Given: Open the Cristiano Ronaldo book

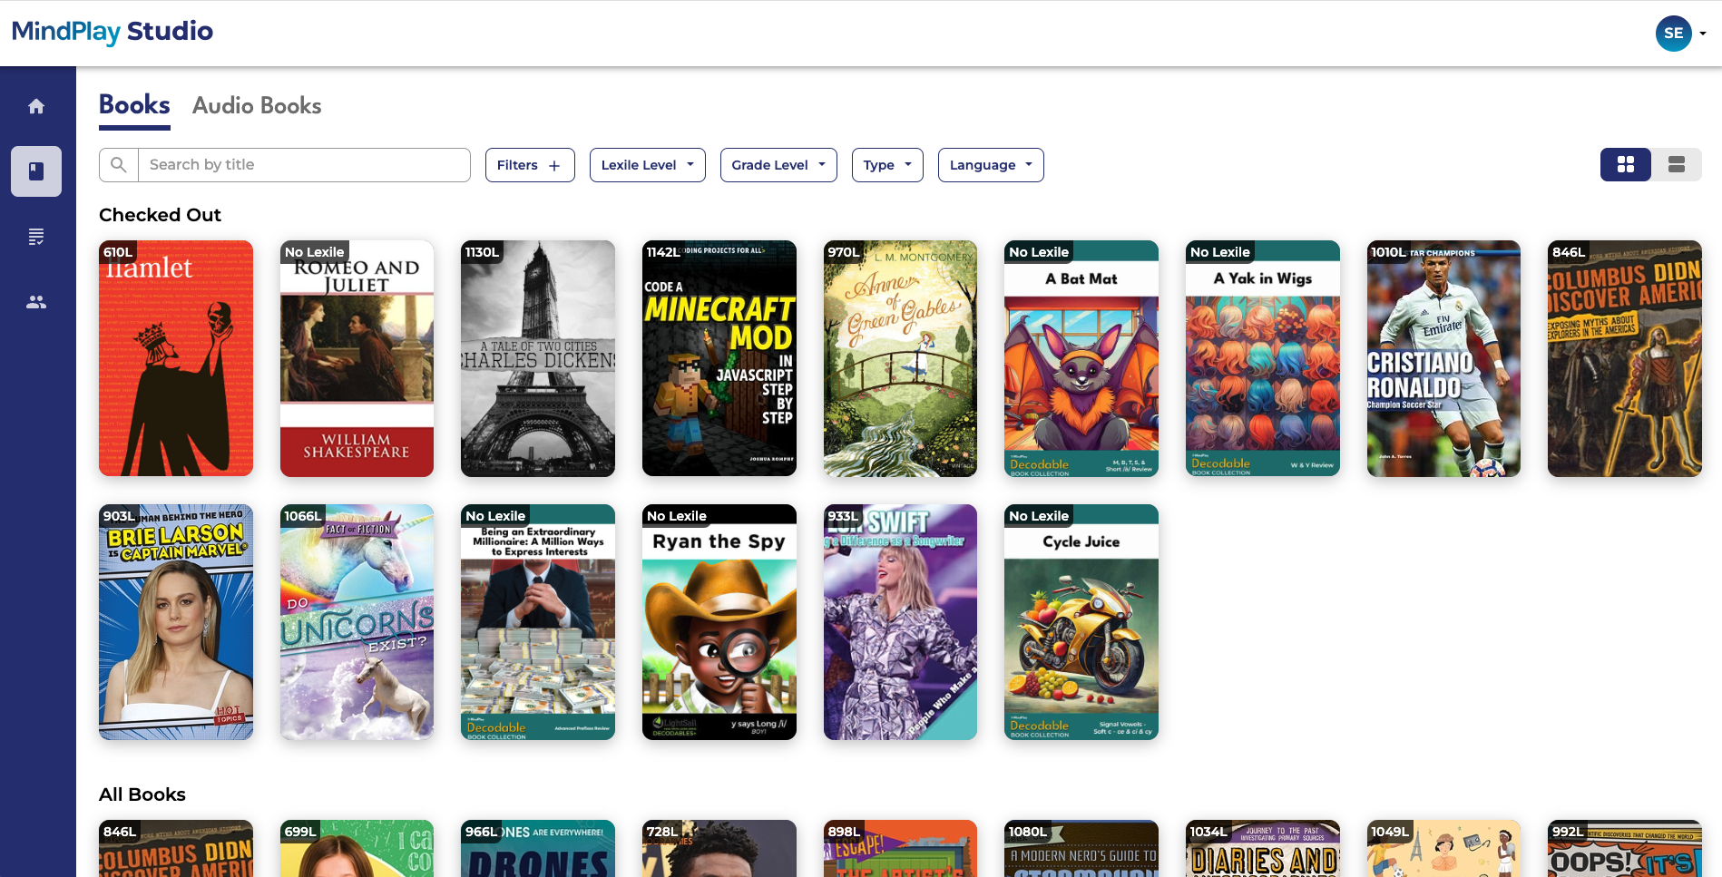Looking at the screenshot, I should [1443, 358].
